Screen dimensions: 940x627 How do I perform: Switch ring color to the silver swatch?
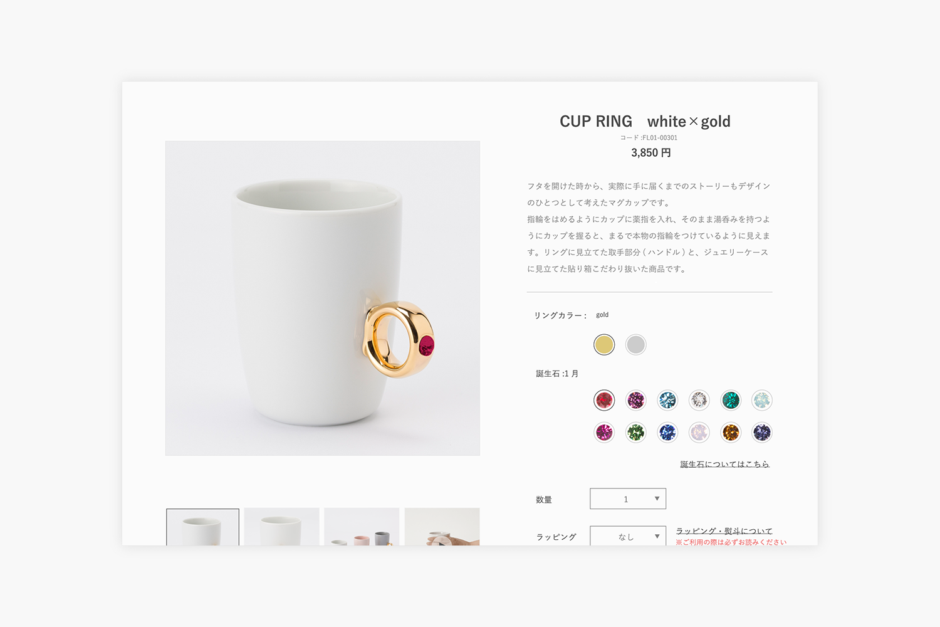tap(636, 344)
